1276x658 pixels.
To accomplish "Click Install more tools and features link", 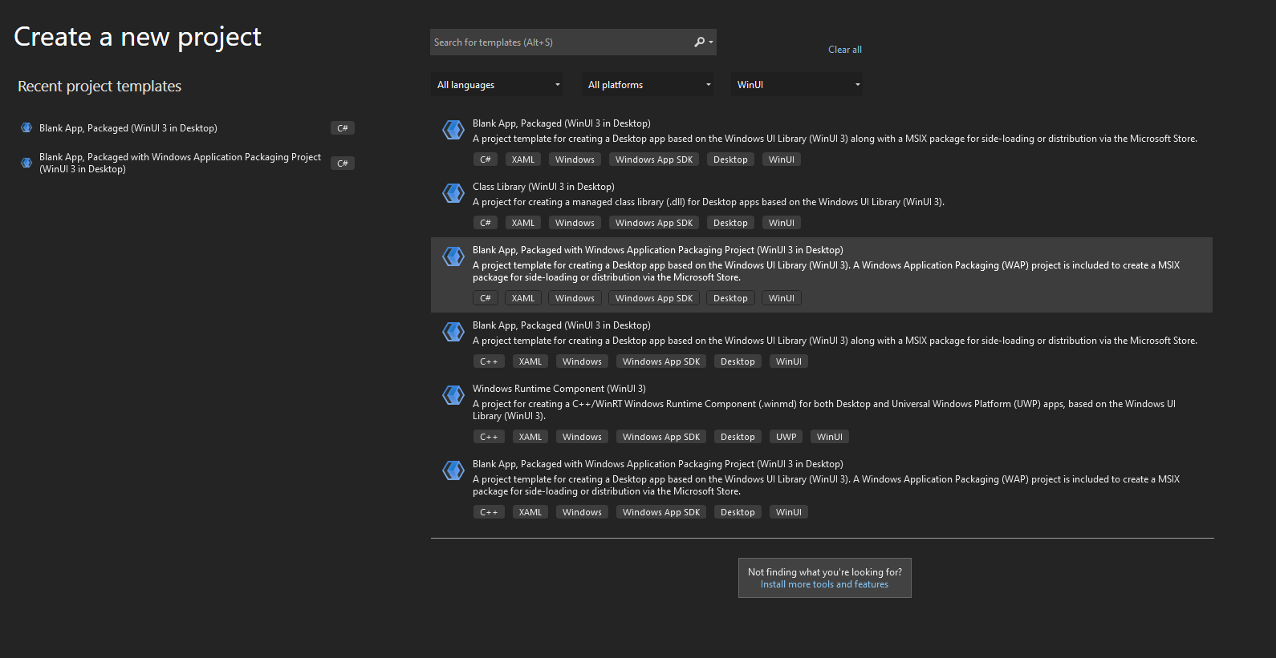I will tap(824, 584).
